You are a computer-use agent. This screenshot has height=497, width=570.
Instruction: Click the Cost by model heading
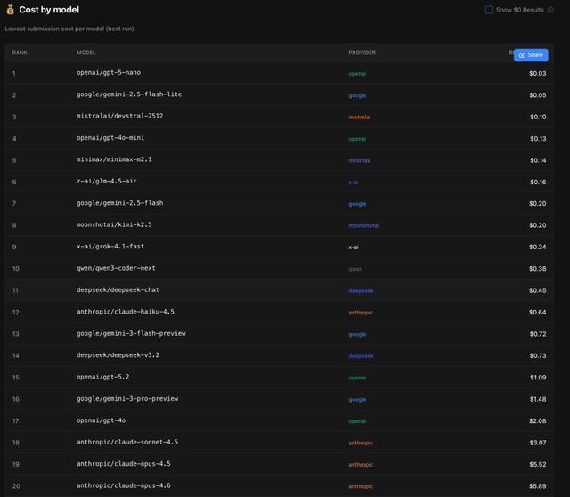49,10
